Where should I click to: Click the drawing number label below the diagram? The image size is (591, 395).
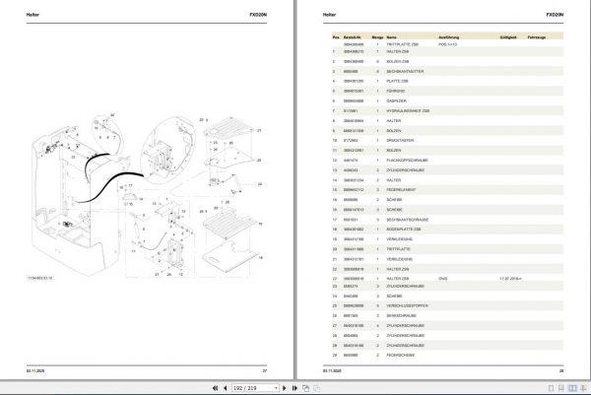(x=40, y=278)
